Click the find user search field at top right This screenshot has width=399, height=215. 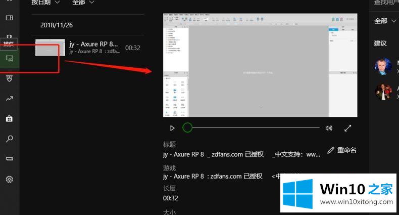point(386,3)
